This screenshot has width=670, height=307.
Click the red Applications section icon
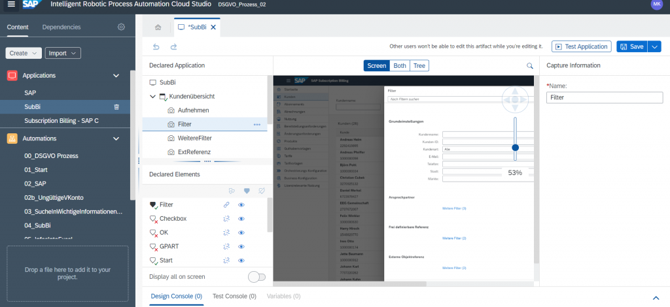(12, 76)
